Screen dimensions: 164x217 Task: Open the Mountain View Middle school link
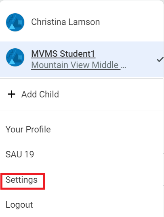76,65
